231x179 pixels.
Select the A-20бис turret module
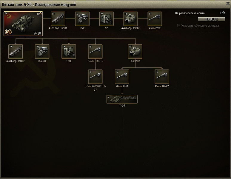(x=135, y=52)
